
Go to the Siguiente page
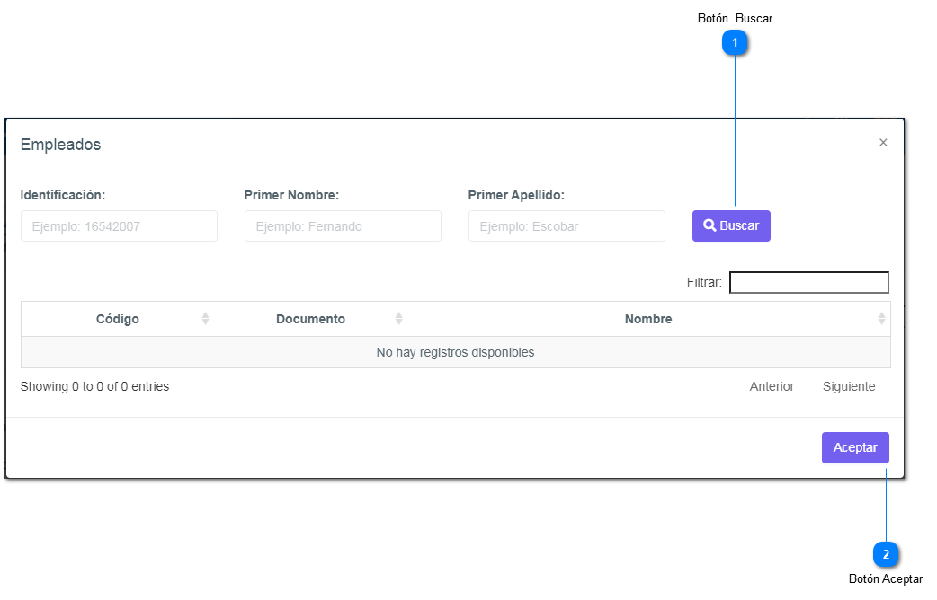click(x=848, y=386)
